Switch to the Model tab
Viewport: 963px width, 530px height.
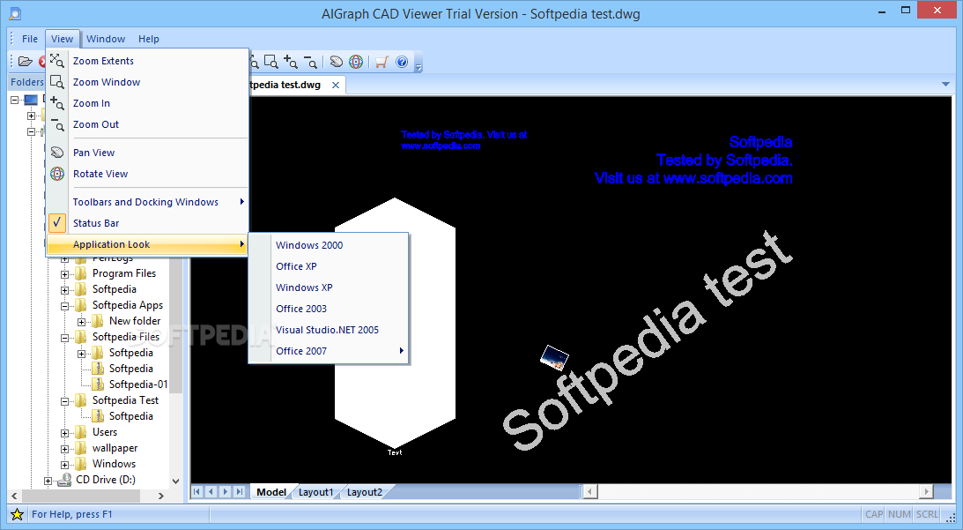tap(271, 492)
